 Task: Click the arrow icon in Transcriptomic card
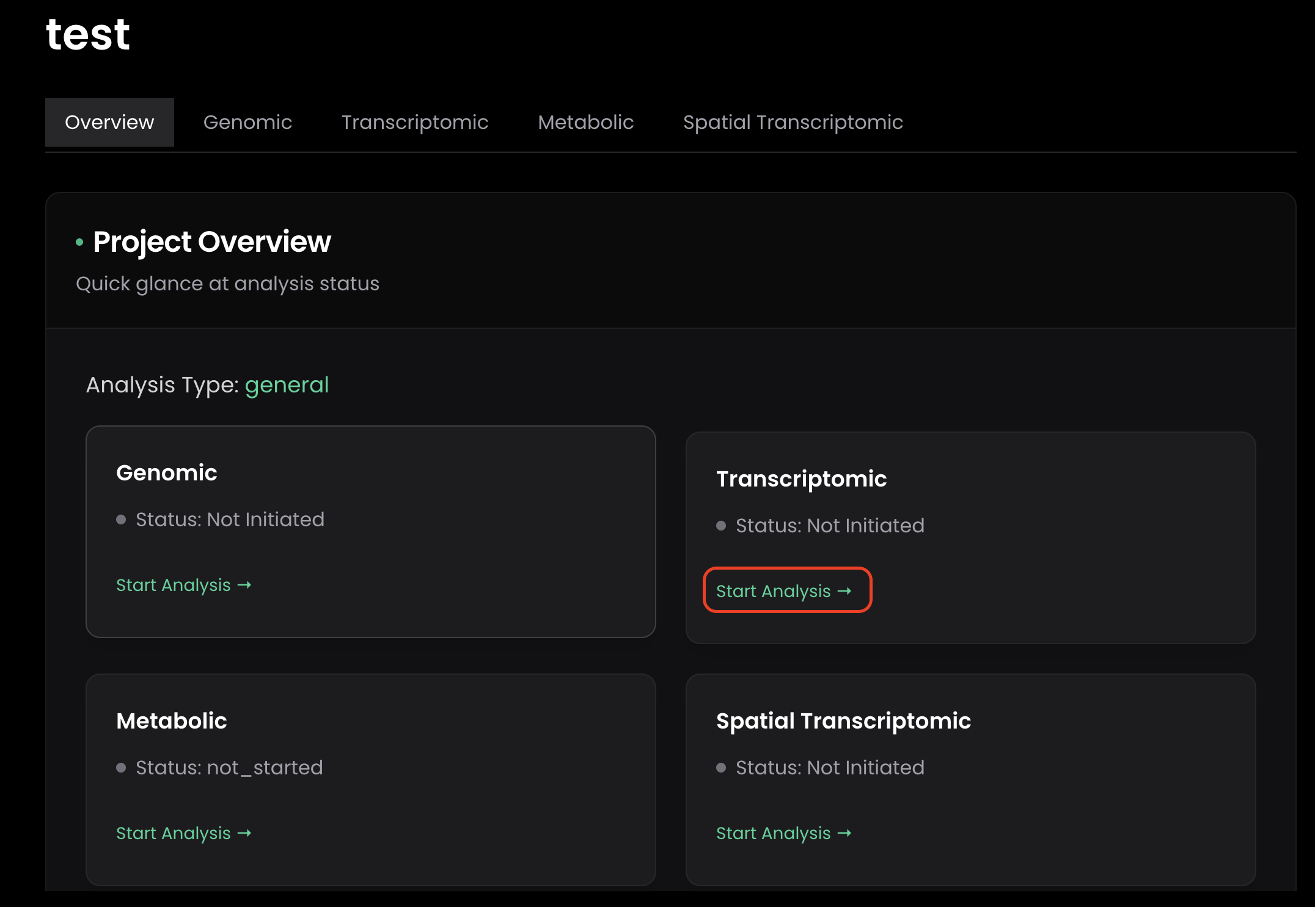[844, 592]
